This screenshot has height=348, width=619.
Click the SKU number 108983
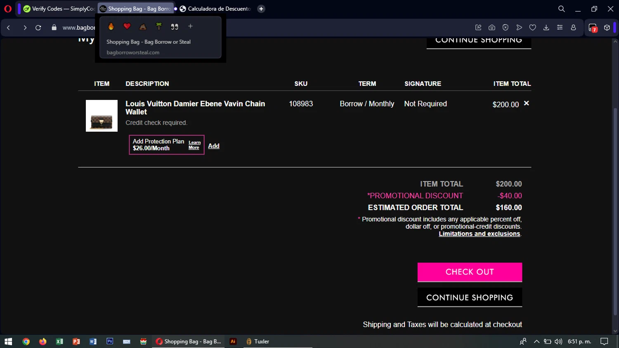tap(301, 104)
